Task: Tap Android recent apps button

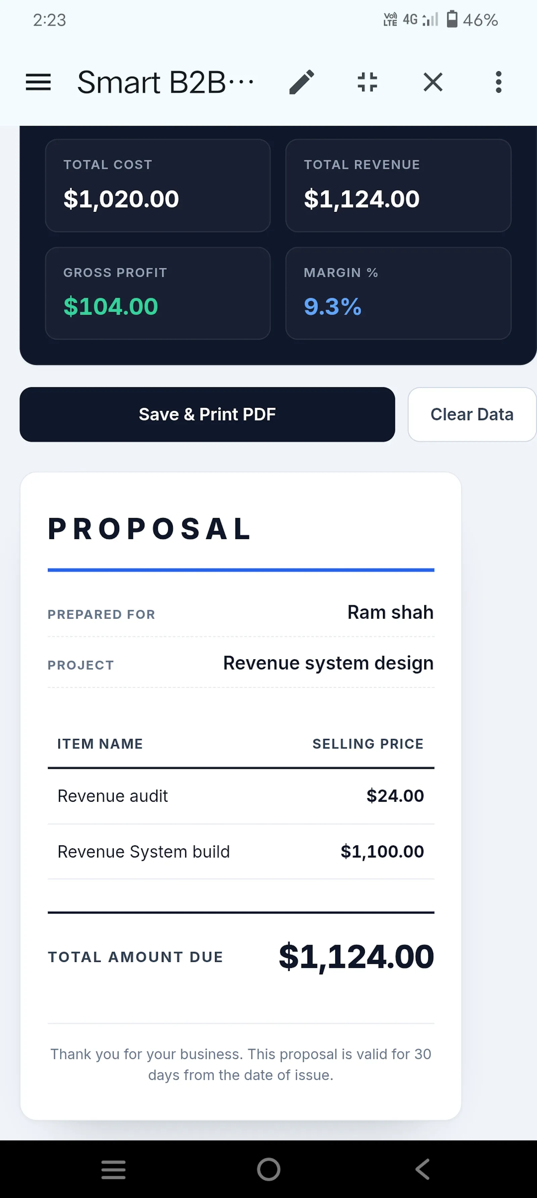Action: point(113,1169)
